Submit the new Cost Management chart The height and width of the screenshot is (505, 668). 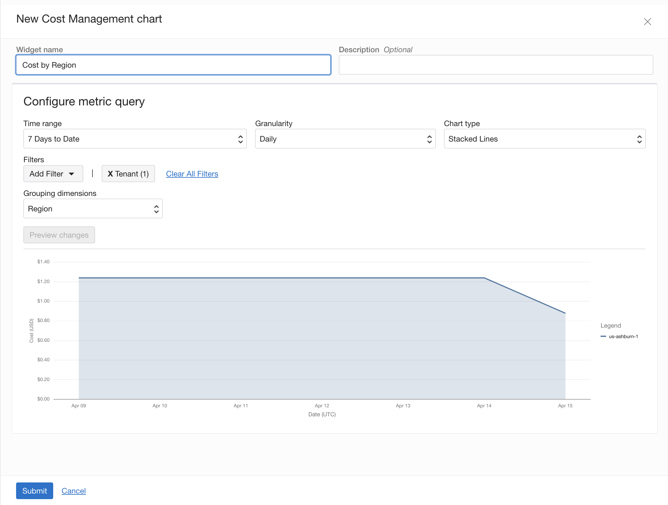pyautogui.click(x=34, y=490)
